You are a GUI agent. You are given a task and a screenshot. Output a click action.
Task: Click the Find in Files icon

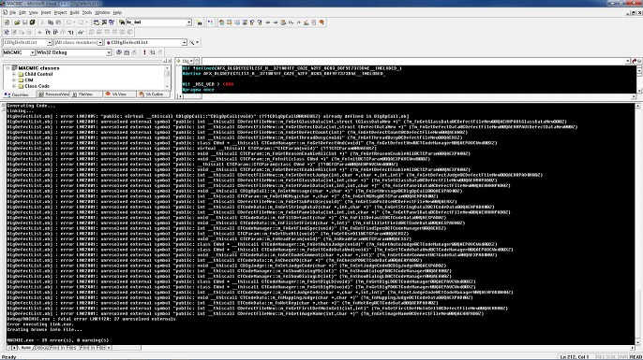point(122,22)
